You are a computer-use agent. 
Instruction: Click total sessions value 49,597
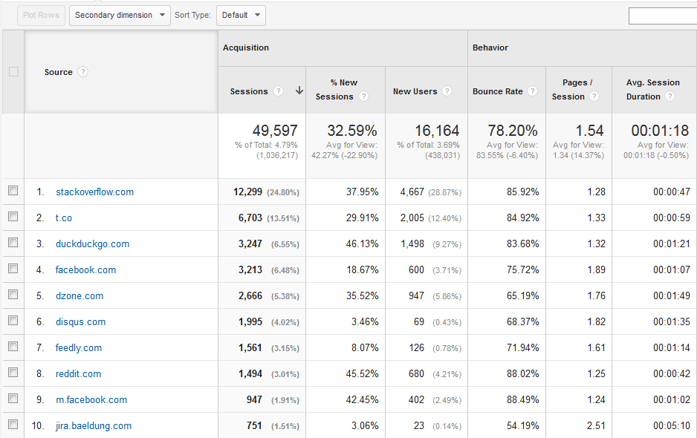(x=275, y=130)
